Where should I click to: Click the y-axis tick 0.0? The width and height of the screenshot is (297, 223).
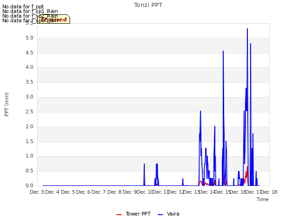(29, 186)
